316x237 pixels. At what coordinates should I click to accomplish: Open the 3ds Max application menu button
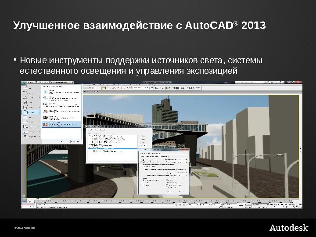[24, 83]
